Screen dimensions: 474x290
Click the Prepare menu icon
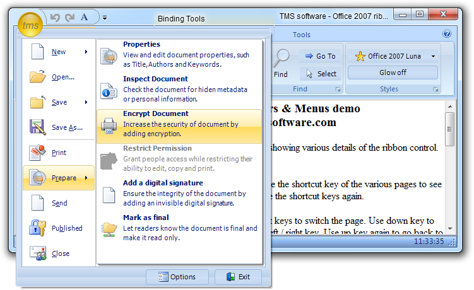tap(38, 177)
